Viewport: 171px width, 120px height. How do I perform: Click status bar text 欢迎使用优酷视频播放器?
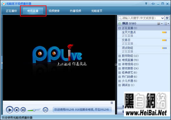(x=17, y=118)
